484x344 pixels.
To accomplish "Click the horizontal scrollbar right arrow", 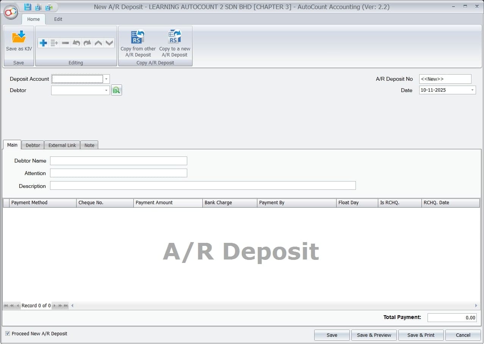I will (x=476, y=305).
